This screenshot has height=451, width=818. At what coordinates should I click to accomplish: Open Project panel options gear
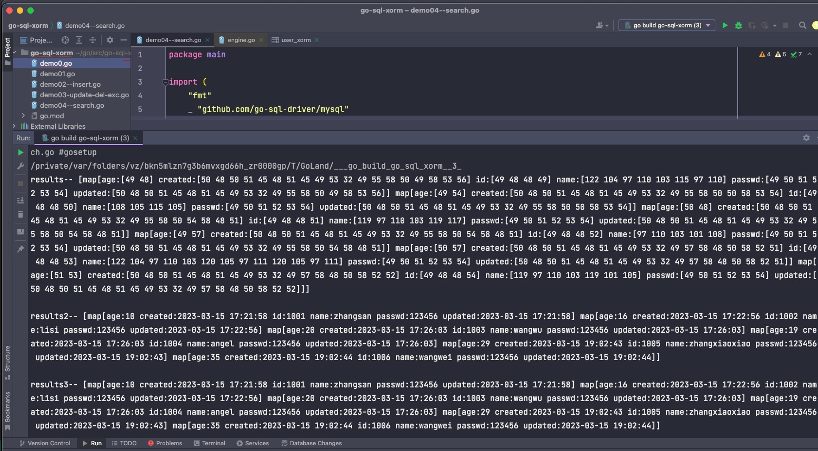click(110, 40)
